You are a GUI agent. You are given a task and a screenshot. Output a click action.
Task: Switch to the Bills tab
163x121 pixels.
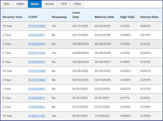[x=7, y=4]
